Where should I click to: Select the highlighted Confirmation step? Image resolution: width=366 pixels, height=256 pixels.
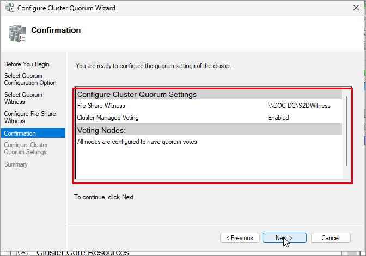(x=33, y=133)
